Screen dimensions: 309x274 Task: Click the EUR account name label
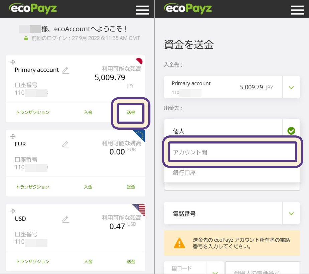20,144
